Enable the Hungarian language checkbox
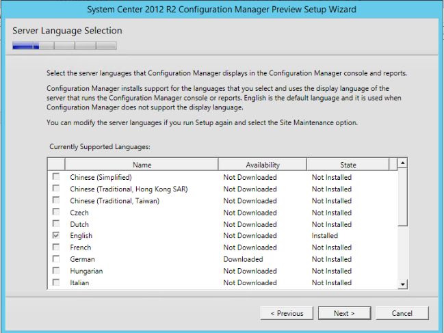444x333 pixels. tap(55, 271)
